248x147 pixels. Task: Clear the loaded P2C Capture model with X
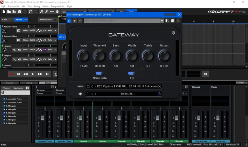click(160, 86)
